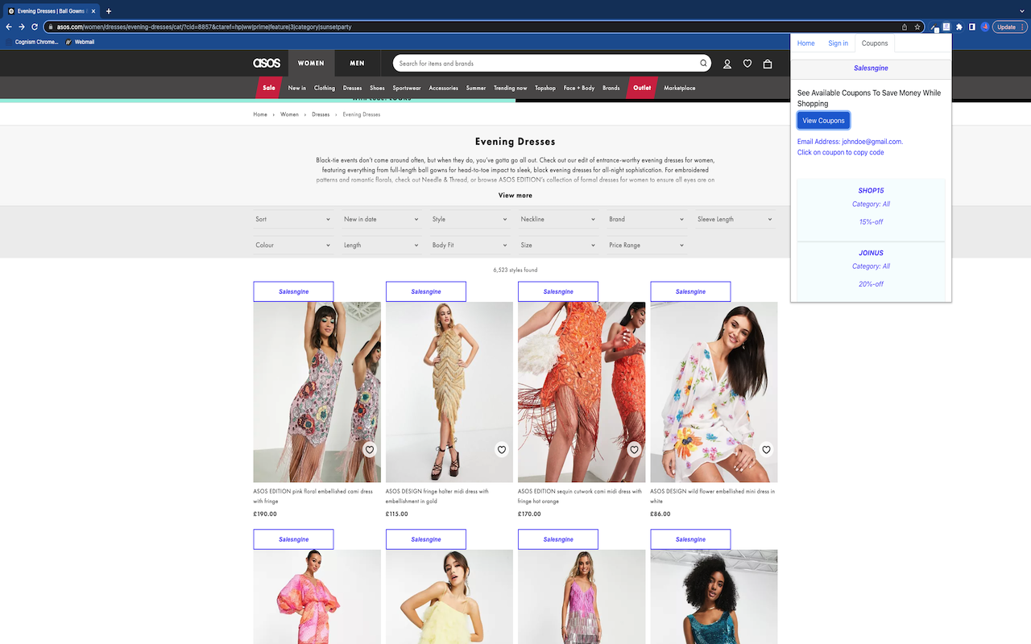Click the browser back arrow
The width and height of the screenshot is (1031, 644).
pyautogui.click(x=9, y=27)
